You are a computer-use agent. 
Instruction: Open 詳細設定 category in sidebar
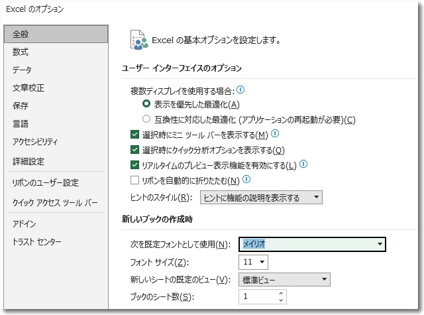(x=56, y=161)
